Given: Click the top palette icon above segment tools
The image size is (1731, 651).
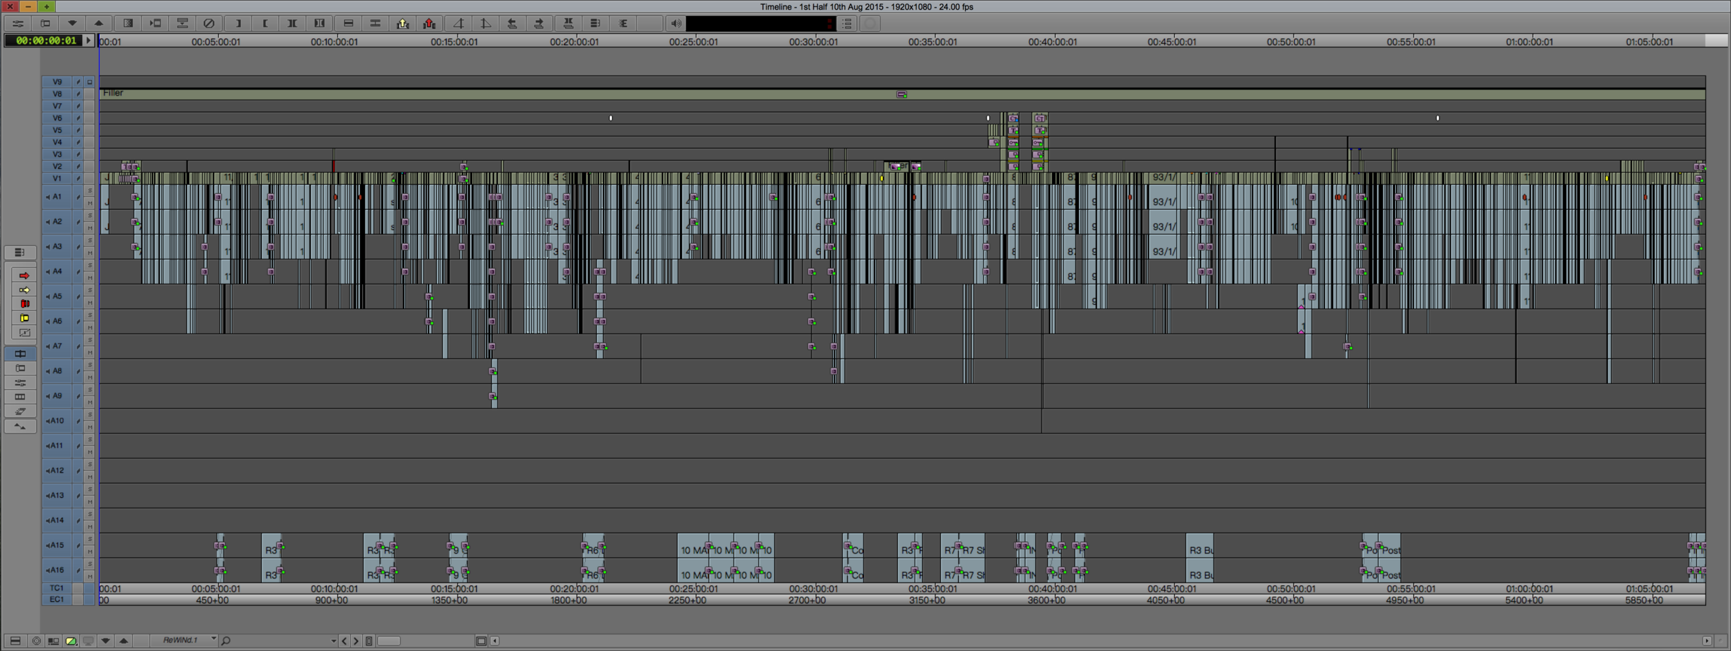Looking at the screenshot, I should 20,252.
